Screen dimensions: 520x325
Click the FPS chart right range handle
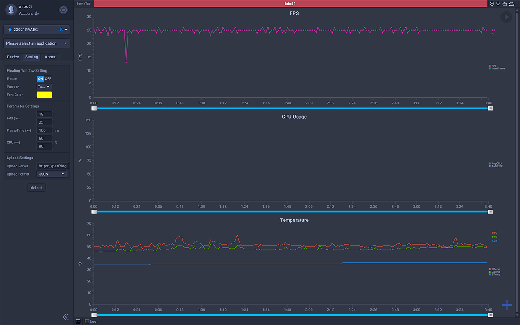click(491, 108)
